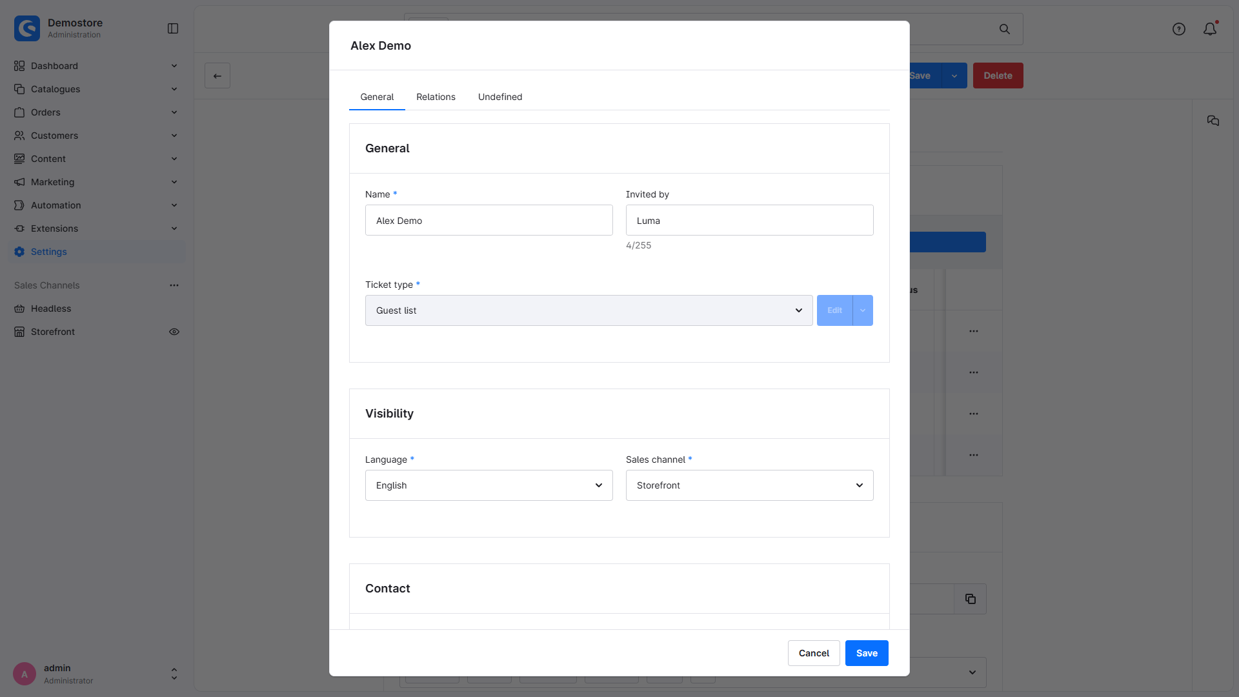This screenshot has height=697, width=1239.
Task: Switch to the Relations tab
Action: tap(436, 97)
